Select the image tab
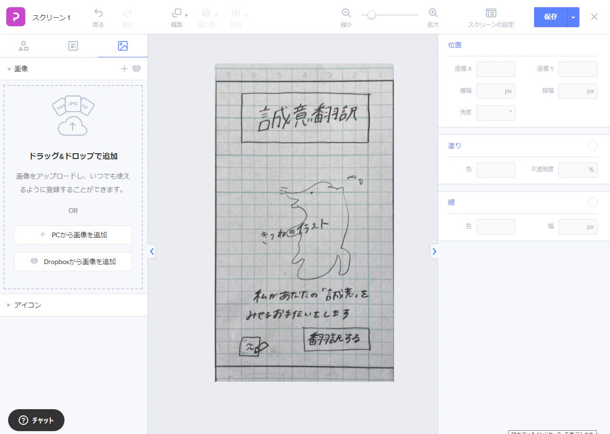 tap(123, 46)
